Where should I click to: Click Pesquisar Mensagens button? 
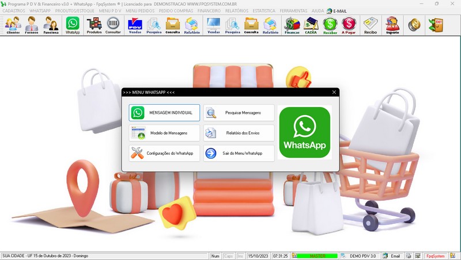pyautogui.click(x=239, y=113)
